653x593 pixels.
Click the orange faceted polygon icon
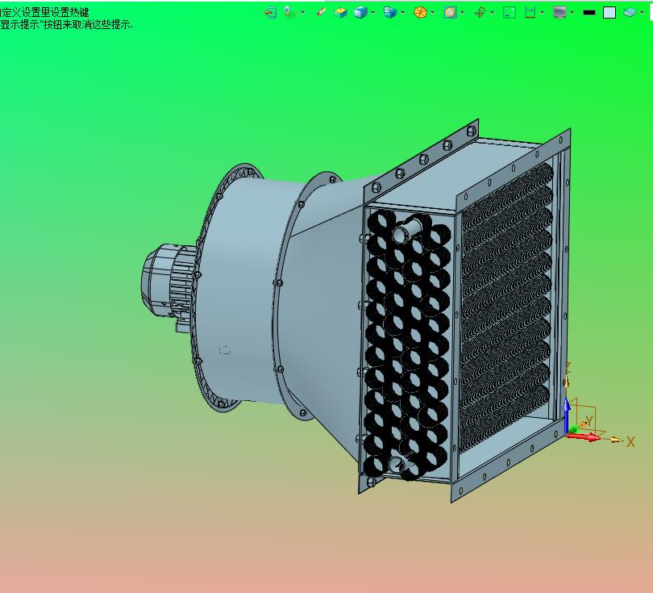(420, 12)
